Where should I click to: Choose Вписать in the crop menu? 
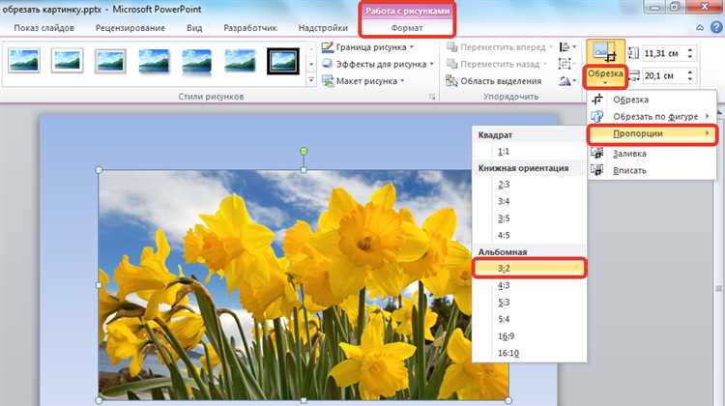(x=652, y=171)
